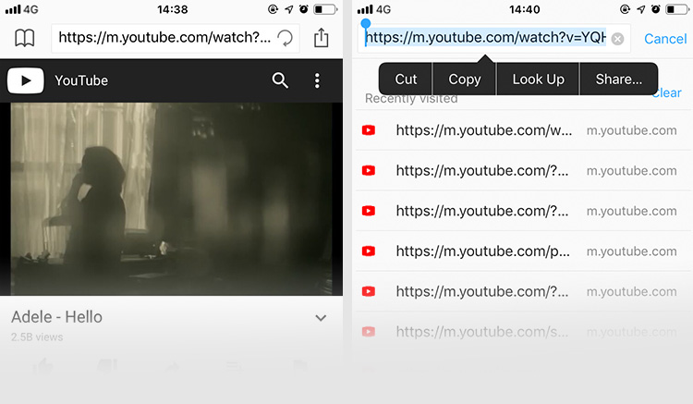Tap the battery icon in left status bar
Screen dimensions: 693x404
(325, 9)
